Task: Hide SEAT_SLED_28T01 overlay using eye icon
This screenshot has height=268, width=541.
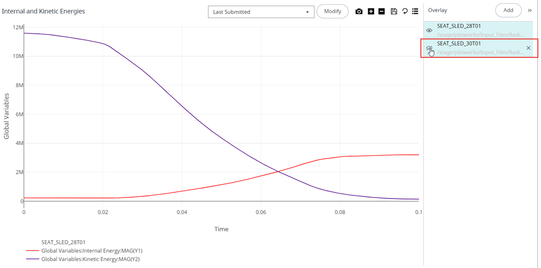Action: [429, 31]
